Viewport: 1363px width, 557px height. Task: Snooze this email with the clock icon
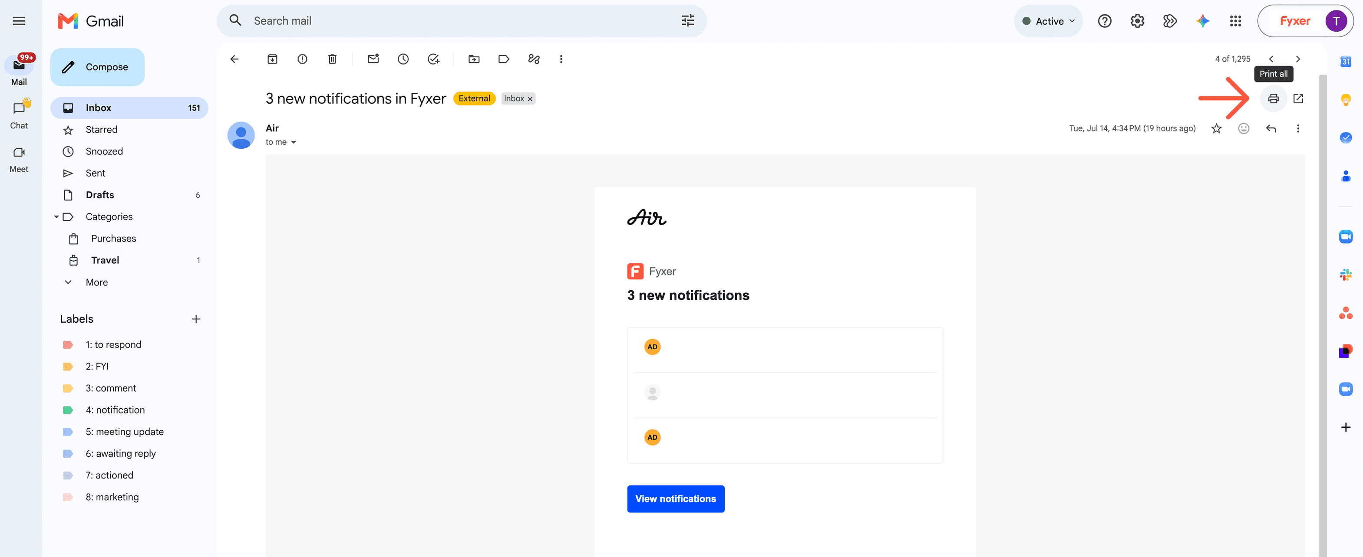[x=403, y=59]
